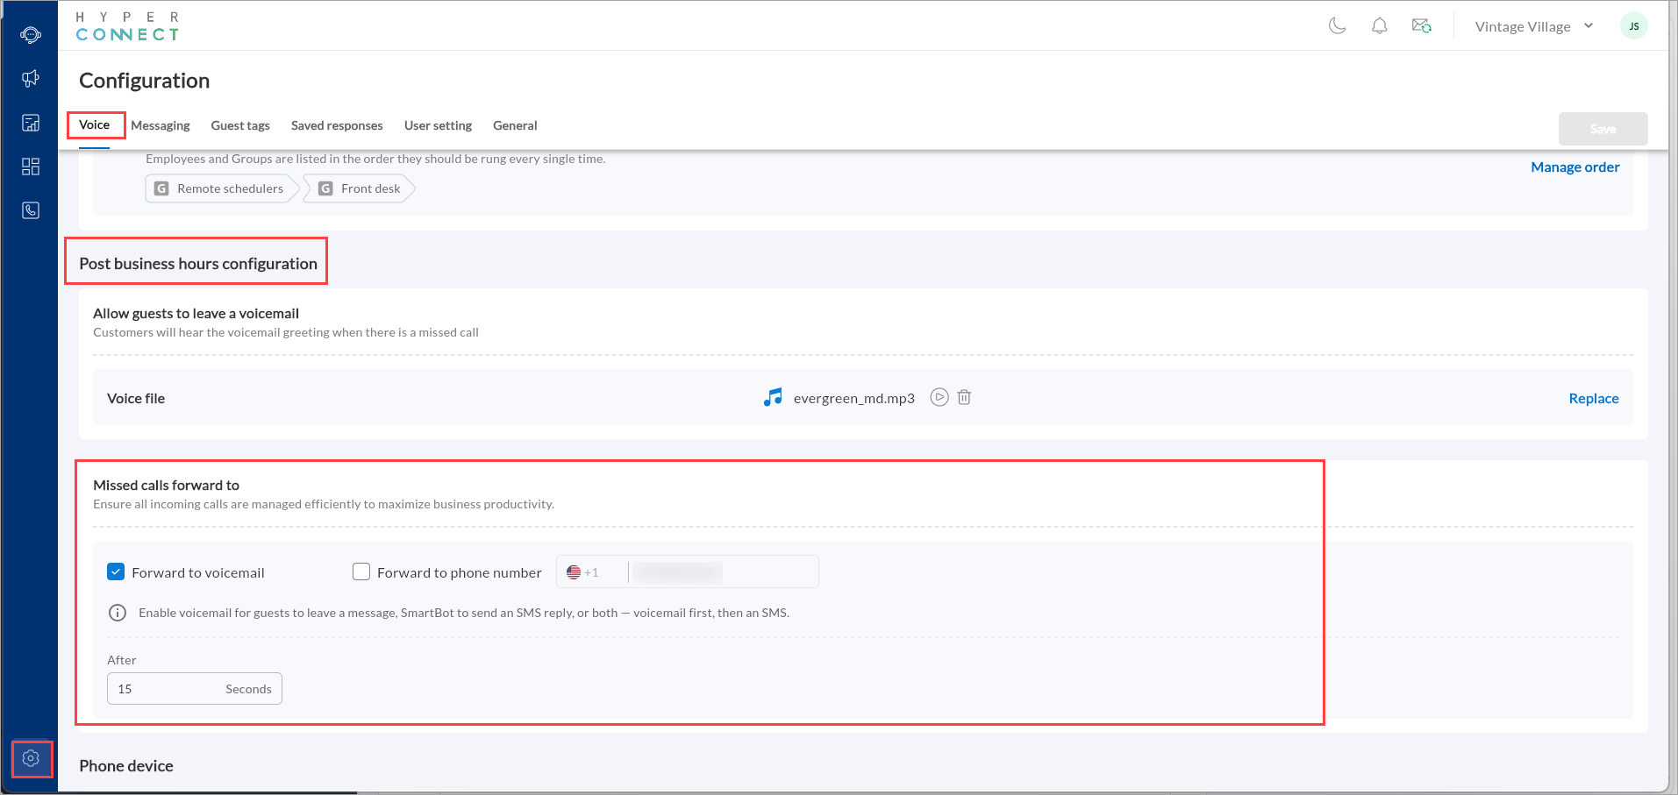Click the G group icon for Remote schedulers
Image resolution: width=1678 pixels, height=795 pixels.
[161, 188]
